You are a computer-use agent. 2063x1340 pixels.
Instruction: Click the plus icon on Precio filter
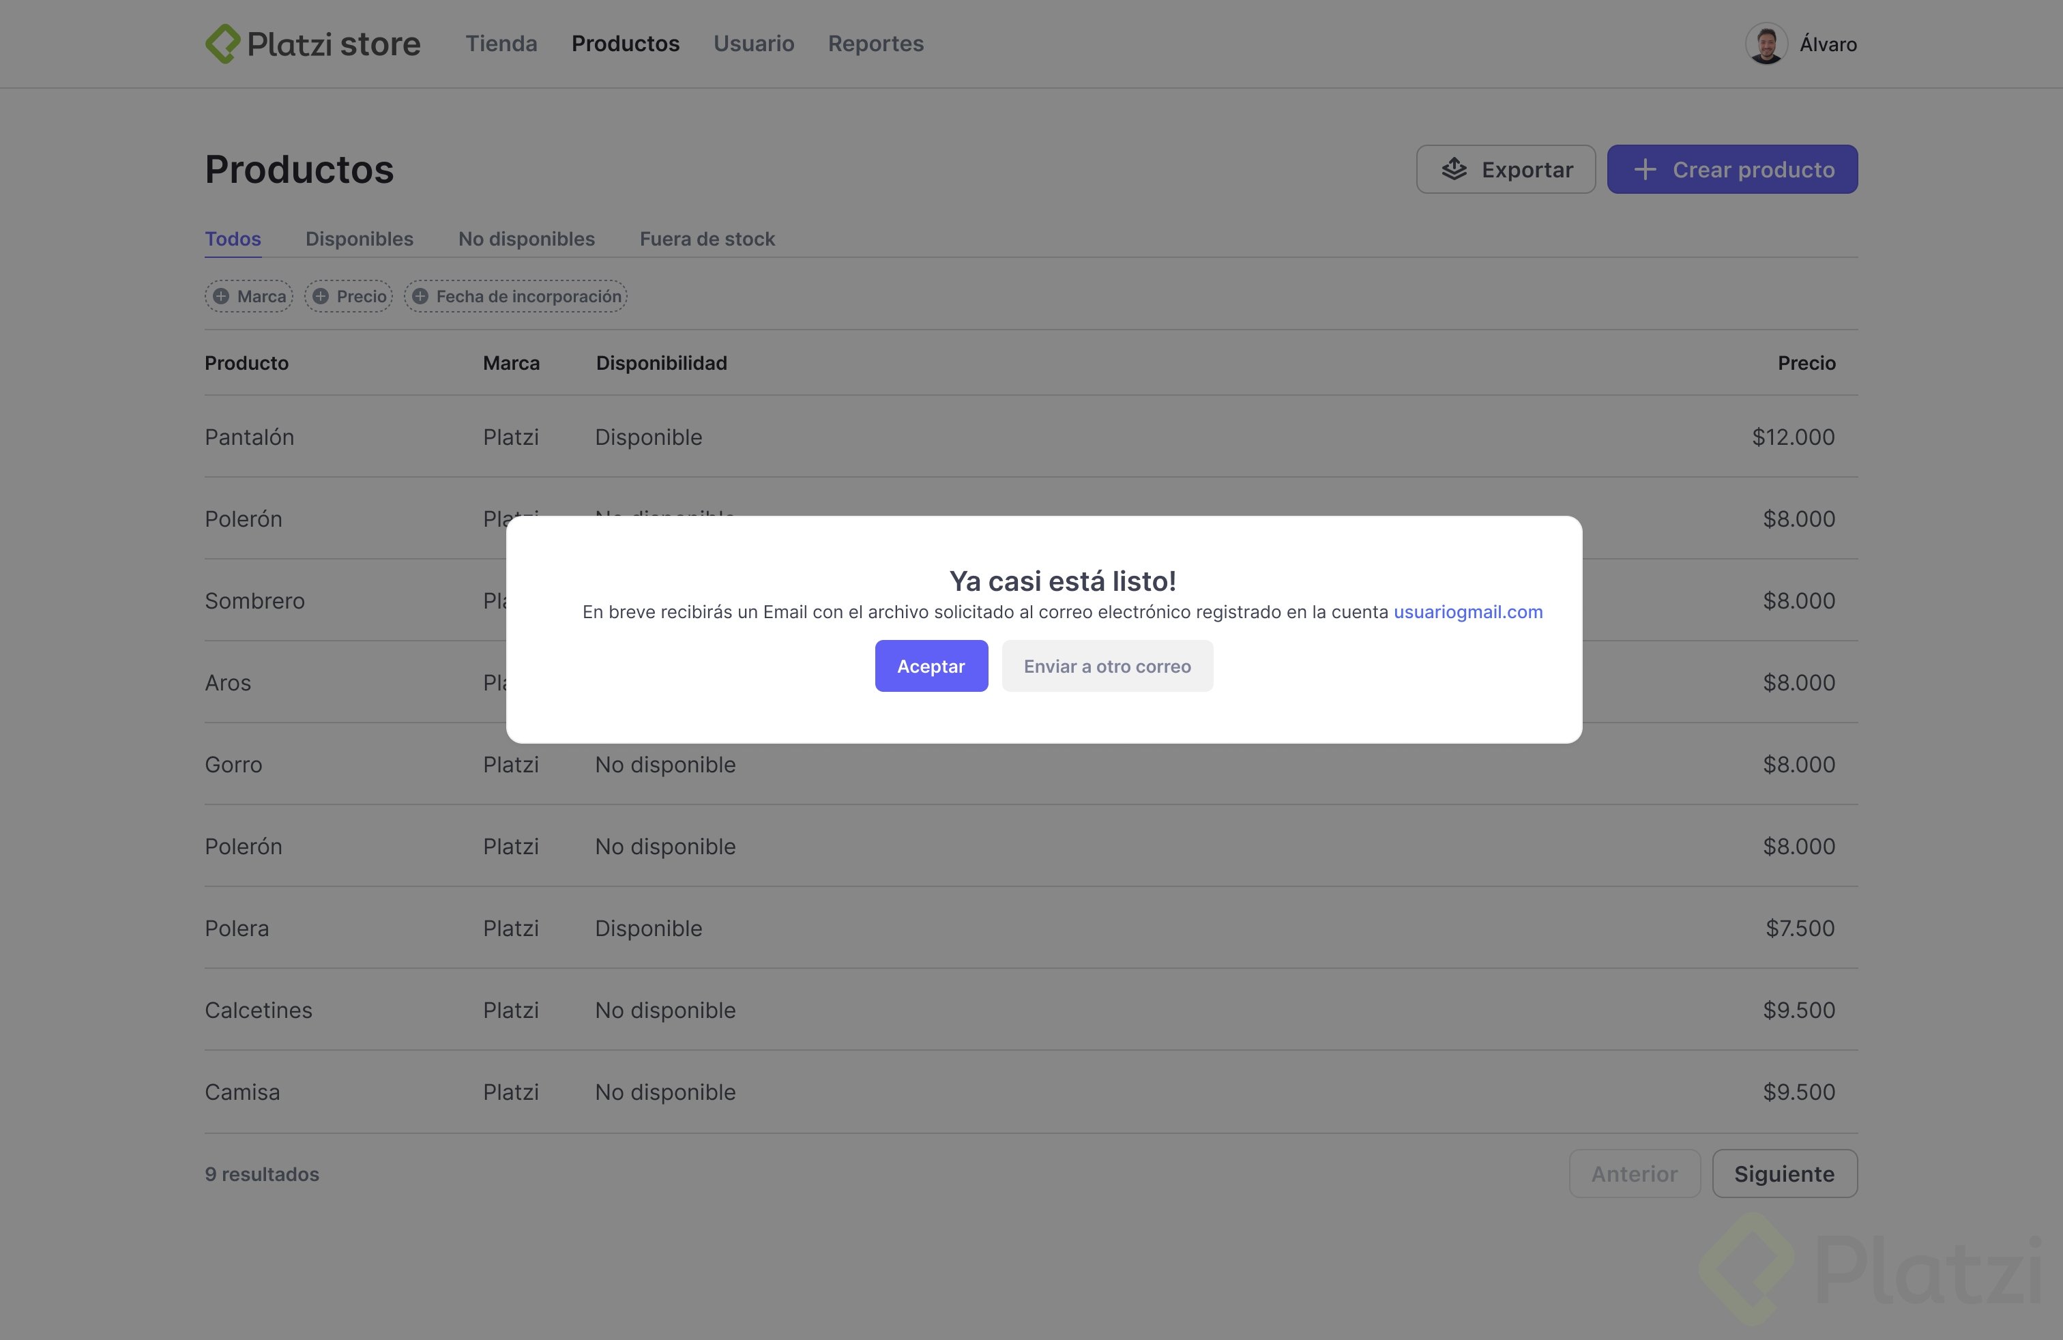(x=321, y=296)
